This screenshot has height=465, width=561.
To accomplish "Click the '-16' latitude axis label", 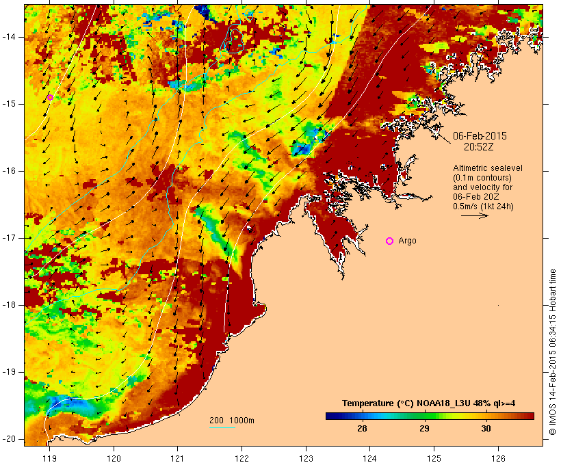I will (x=8, y=171).
